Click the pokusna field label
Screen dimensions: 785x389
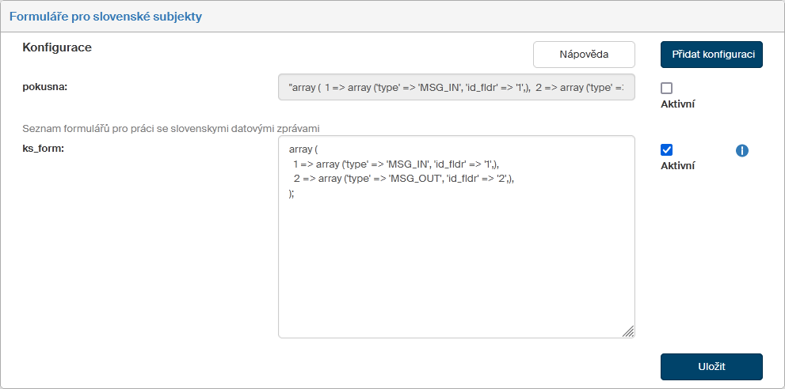45,87
